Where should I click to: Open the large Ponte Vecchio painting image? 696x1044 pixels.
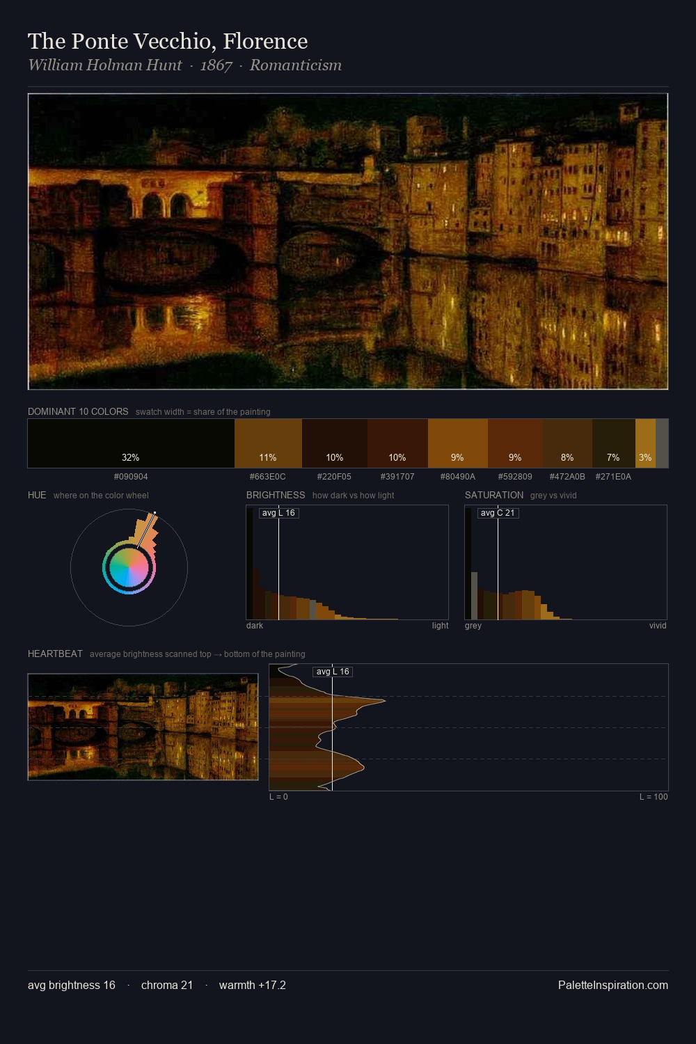coord(348,242)
